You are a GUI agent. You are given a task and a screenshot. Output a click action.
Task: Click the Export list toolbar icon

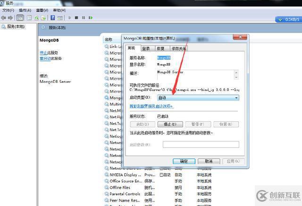[43, 18]
